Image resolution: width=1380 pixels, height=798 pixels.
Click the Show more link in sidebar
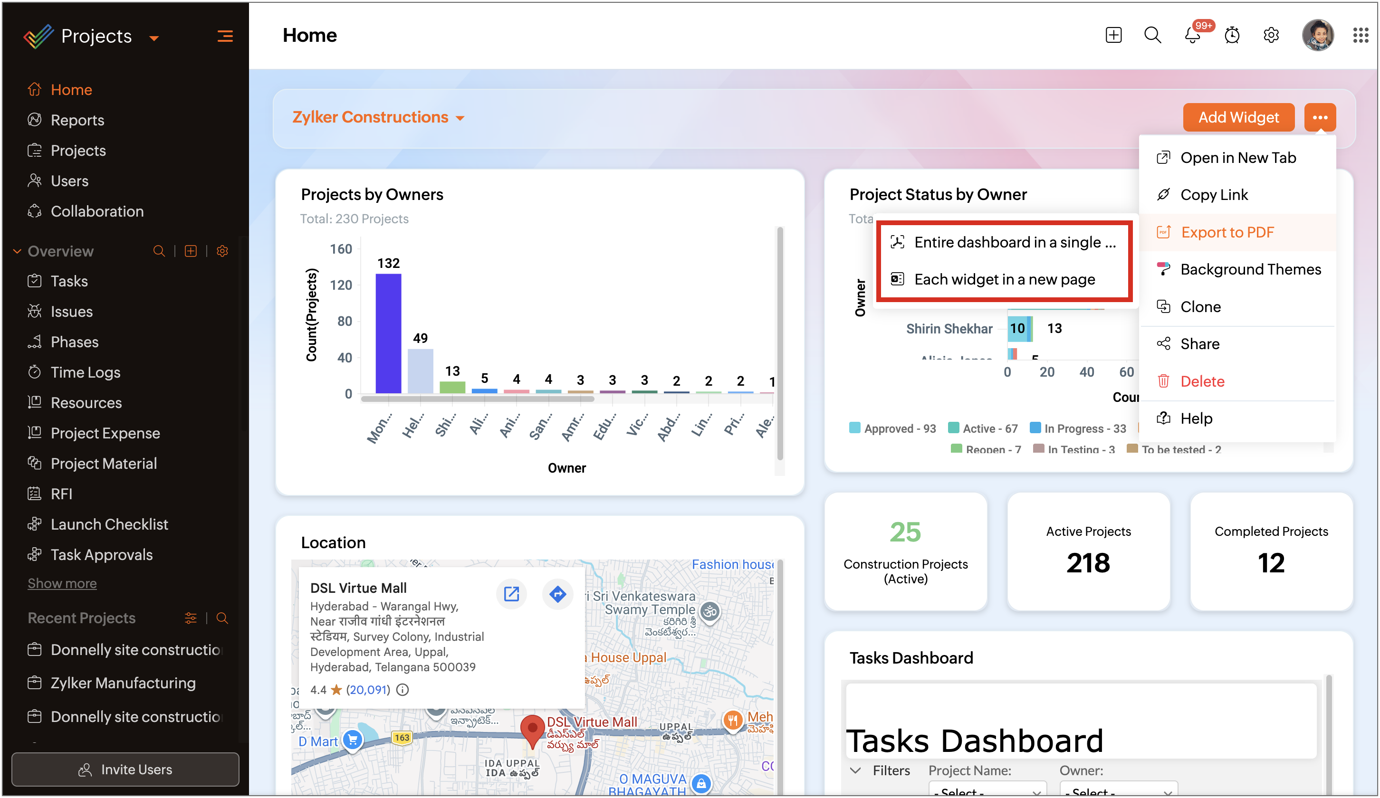[x=62, y=583]
